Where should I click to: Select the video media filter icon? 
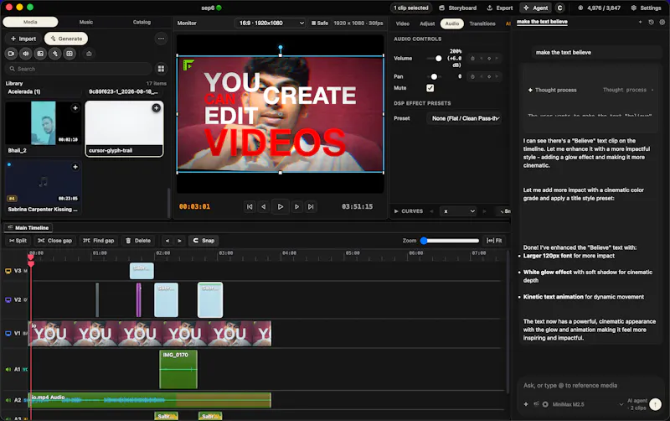[x=11, y=54]
